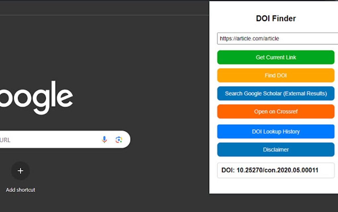Click the Add shortcut text label
Screen dimensions: 338x212
tap(20, 190)
